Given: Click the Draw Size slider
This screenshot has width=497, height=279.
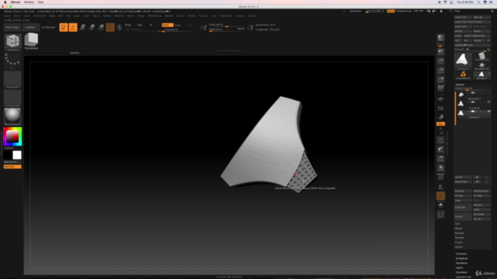Looking at the screenshot, I should (227, 29).
